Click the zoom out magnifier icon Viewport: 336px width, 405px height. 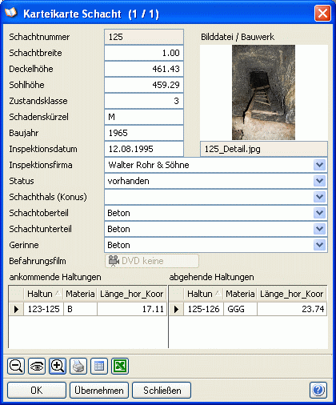(x=16, y=366)
